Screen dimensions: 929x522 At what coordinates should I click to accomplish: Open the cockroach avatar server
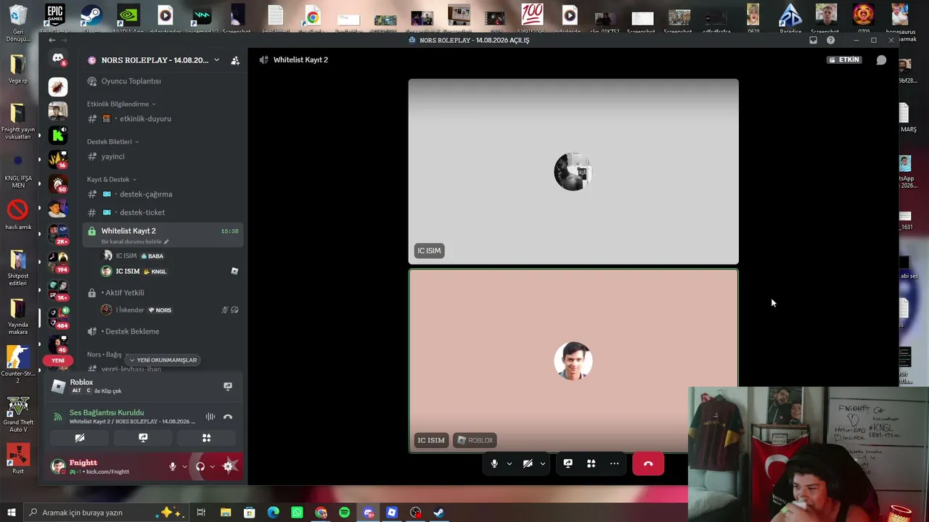(x=58, y=87)
